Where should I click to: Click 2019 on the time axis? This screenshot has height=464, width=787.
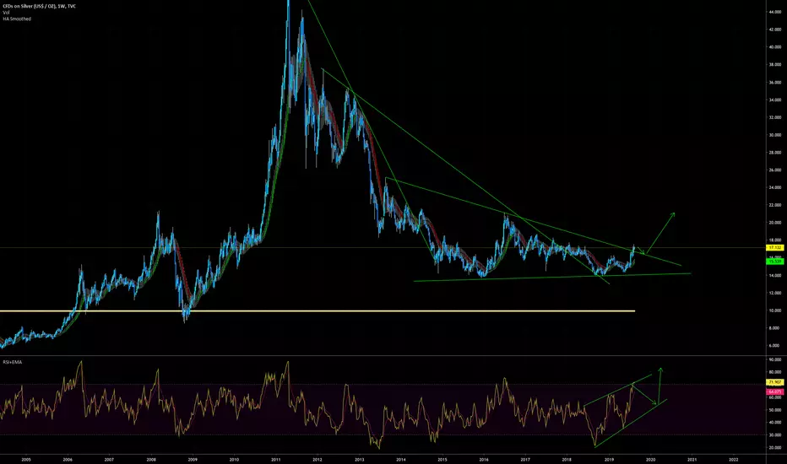pyautogui.click(x=609, y=459)
